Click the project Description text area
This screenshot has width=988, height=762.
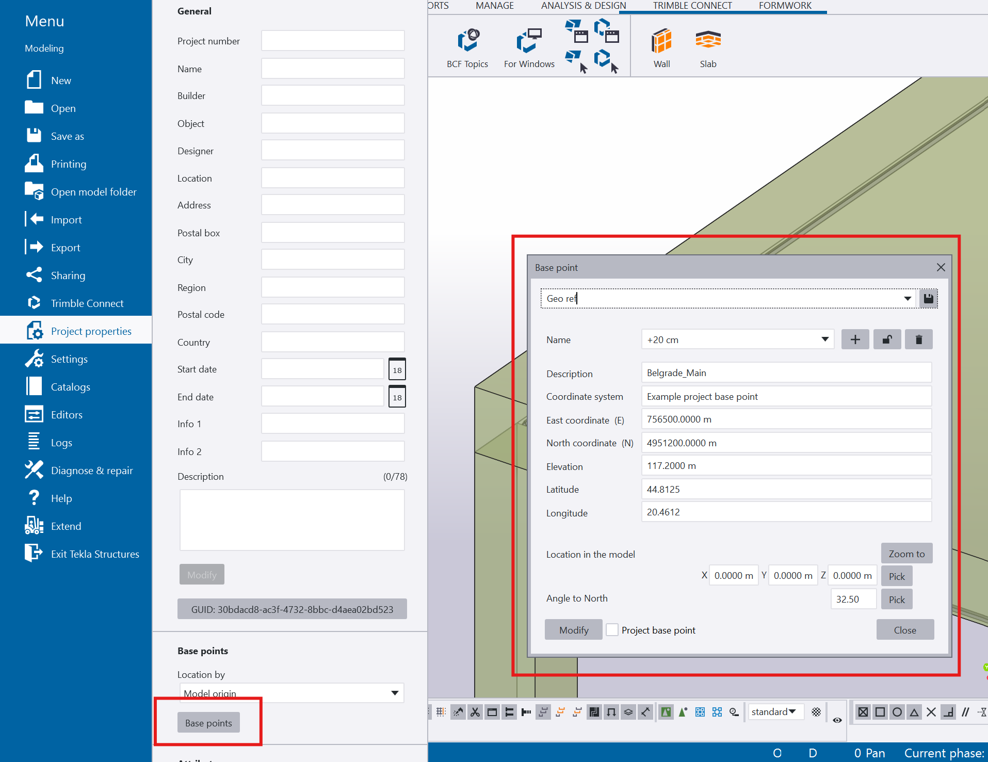pyautogui.click(x=292, y=520)
